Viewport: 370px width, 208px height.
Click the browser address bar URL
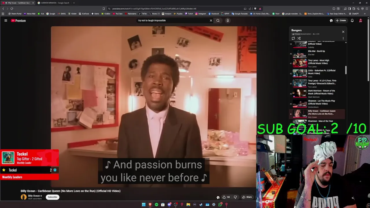154,9
